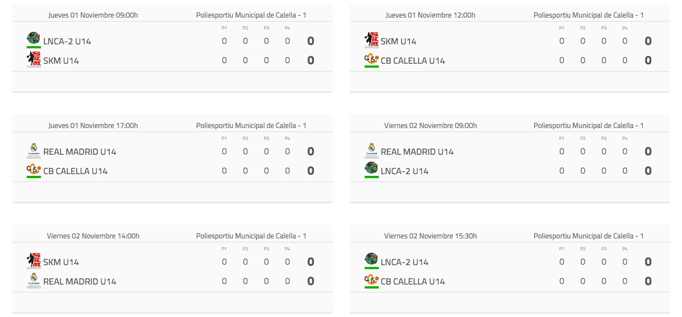
Task: Click SKM U14 logo in Thursday 12:00h match
Action: point(371,39)
